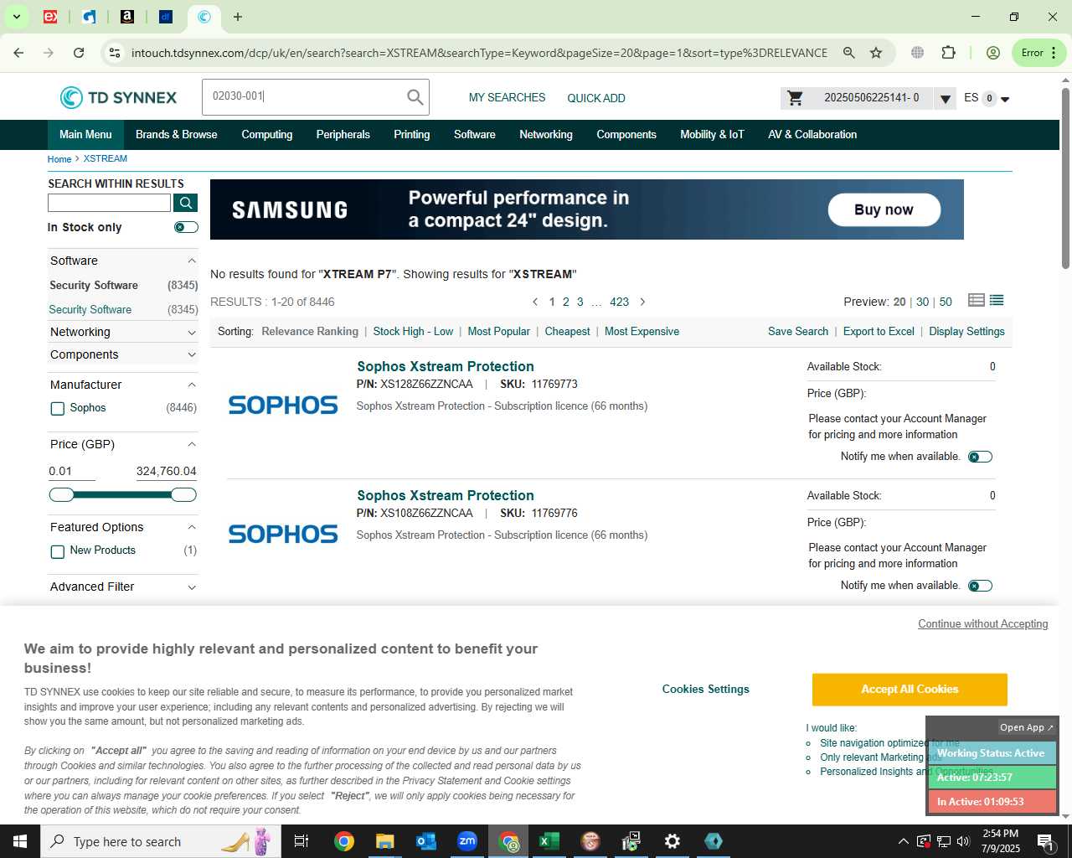
Task: Open Zoom from the taskbar
Action: 467,841
